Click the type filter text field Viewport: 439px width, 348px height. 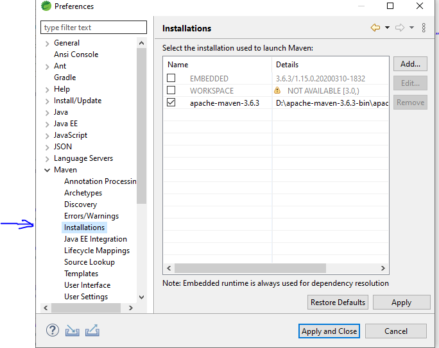94,28
